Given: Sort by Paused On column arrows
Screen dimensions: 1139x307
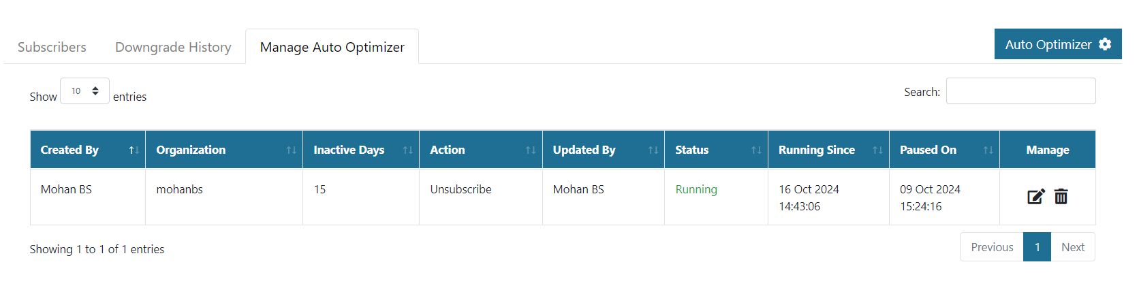Looking at the screenshot, I should [988, 150].
